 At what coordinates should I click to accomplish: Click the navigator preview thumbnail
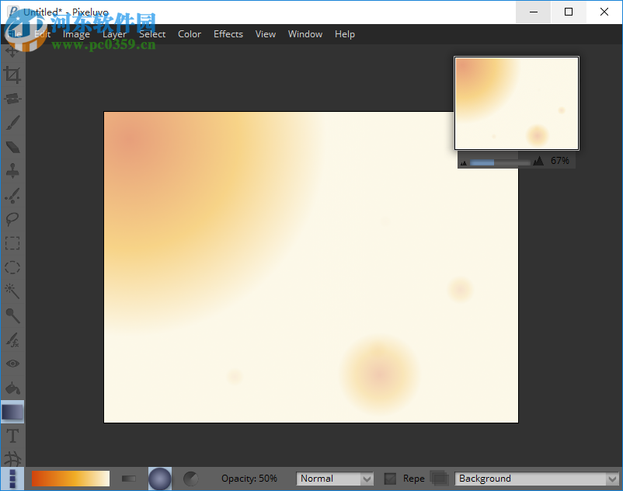click(517, 103)
